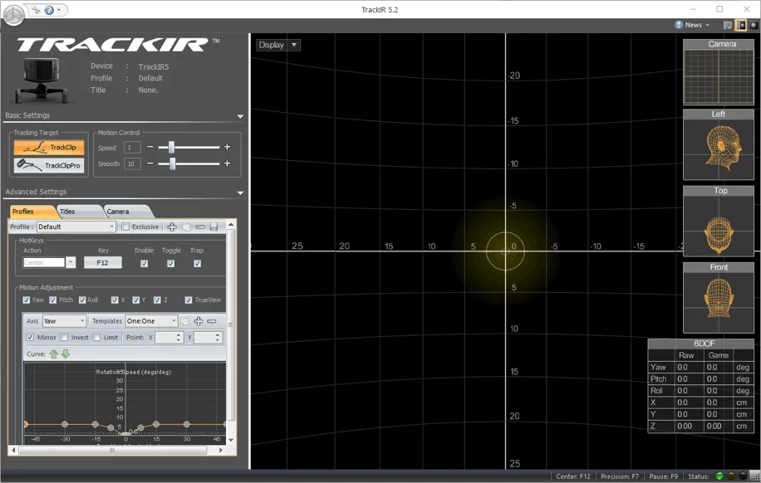Raise the curve with green up arrow
Screen dimensions: 761x483
click(x=53, y=354)
